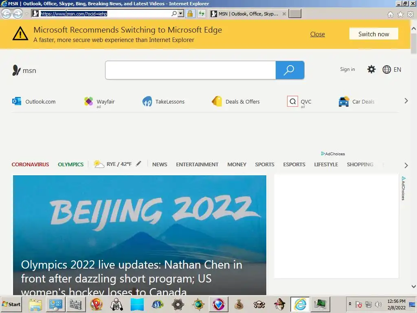Open the Windows Start menu
This screenshot has height=313, width=417.
(11, 304)
